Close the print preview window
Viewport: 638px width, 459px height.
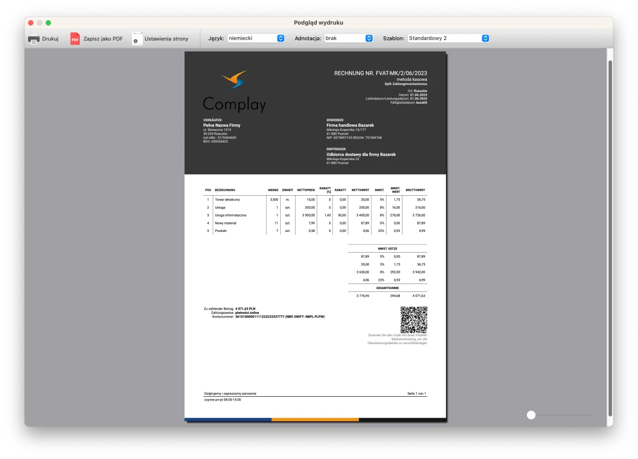(x=31, y=23)
